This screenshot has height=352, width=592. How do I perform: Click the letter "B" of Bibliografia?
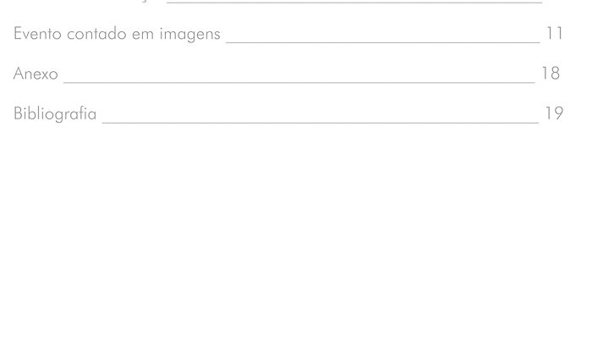[18, 113]
